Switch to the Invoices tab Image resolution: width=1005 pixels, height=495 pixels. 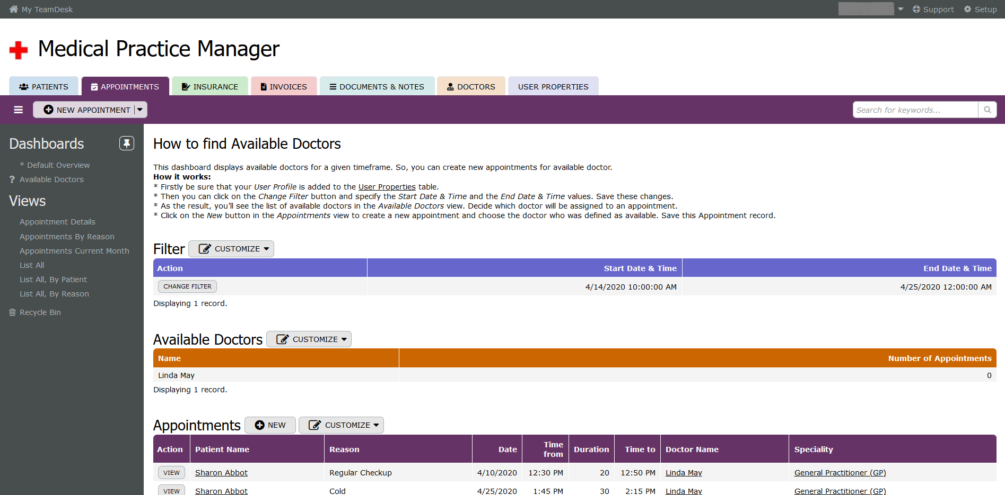tap(284, 86)
